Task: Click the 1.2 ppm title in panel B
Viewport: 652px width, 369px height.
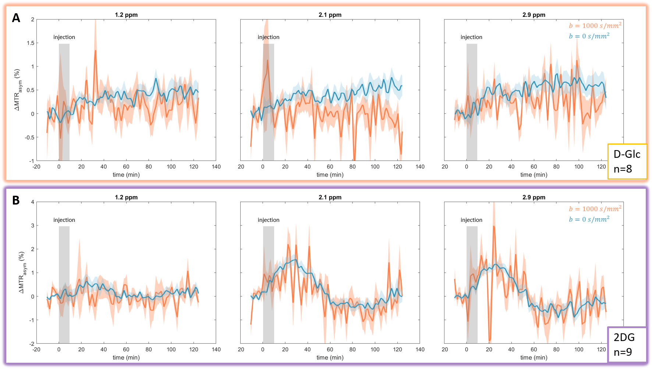Action: point(126,198)
